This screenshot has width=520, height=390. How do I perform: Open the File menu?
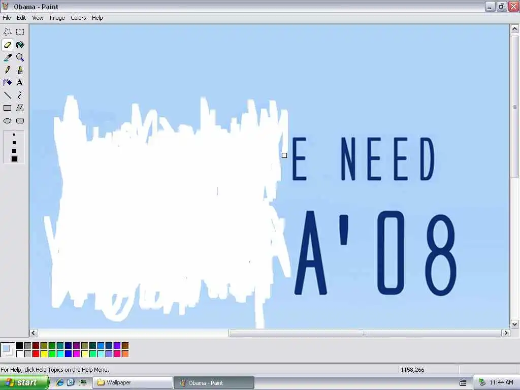[x=7, y=18]
